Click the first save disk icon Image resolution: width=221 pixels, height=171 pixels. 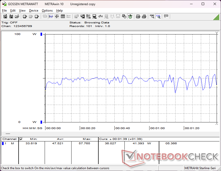click(x=5, y=16)
